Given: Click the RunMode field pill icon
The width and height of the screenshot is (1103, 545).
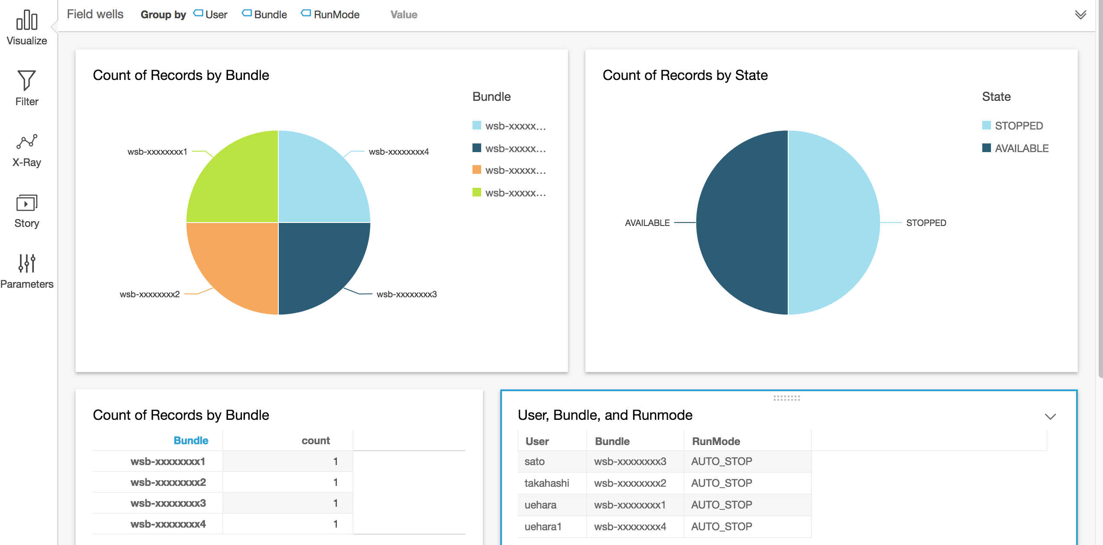Looking at the screenshot, I should point(306,13).
